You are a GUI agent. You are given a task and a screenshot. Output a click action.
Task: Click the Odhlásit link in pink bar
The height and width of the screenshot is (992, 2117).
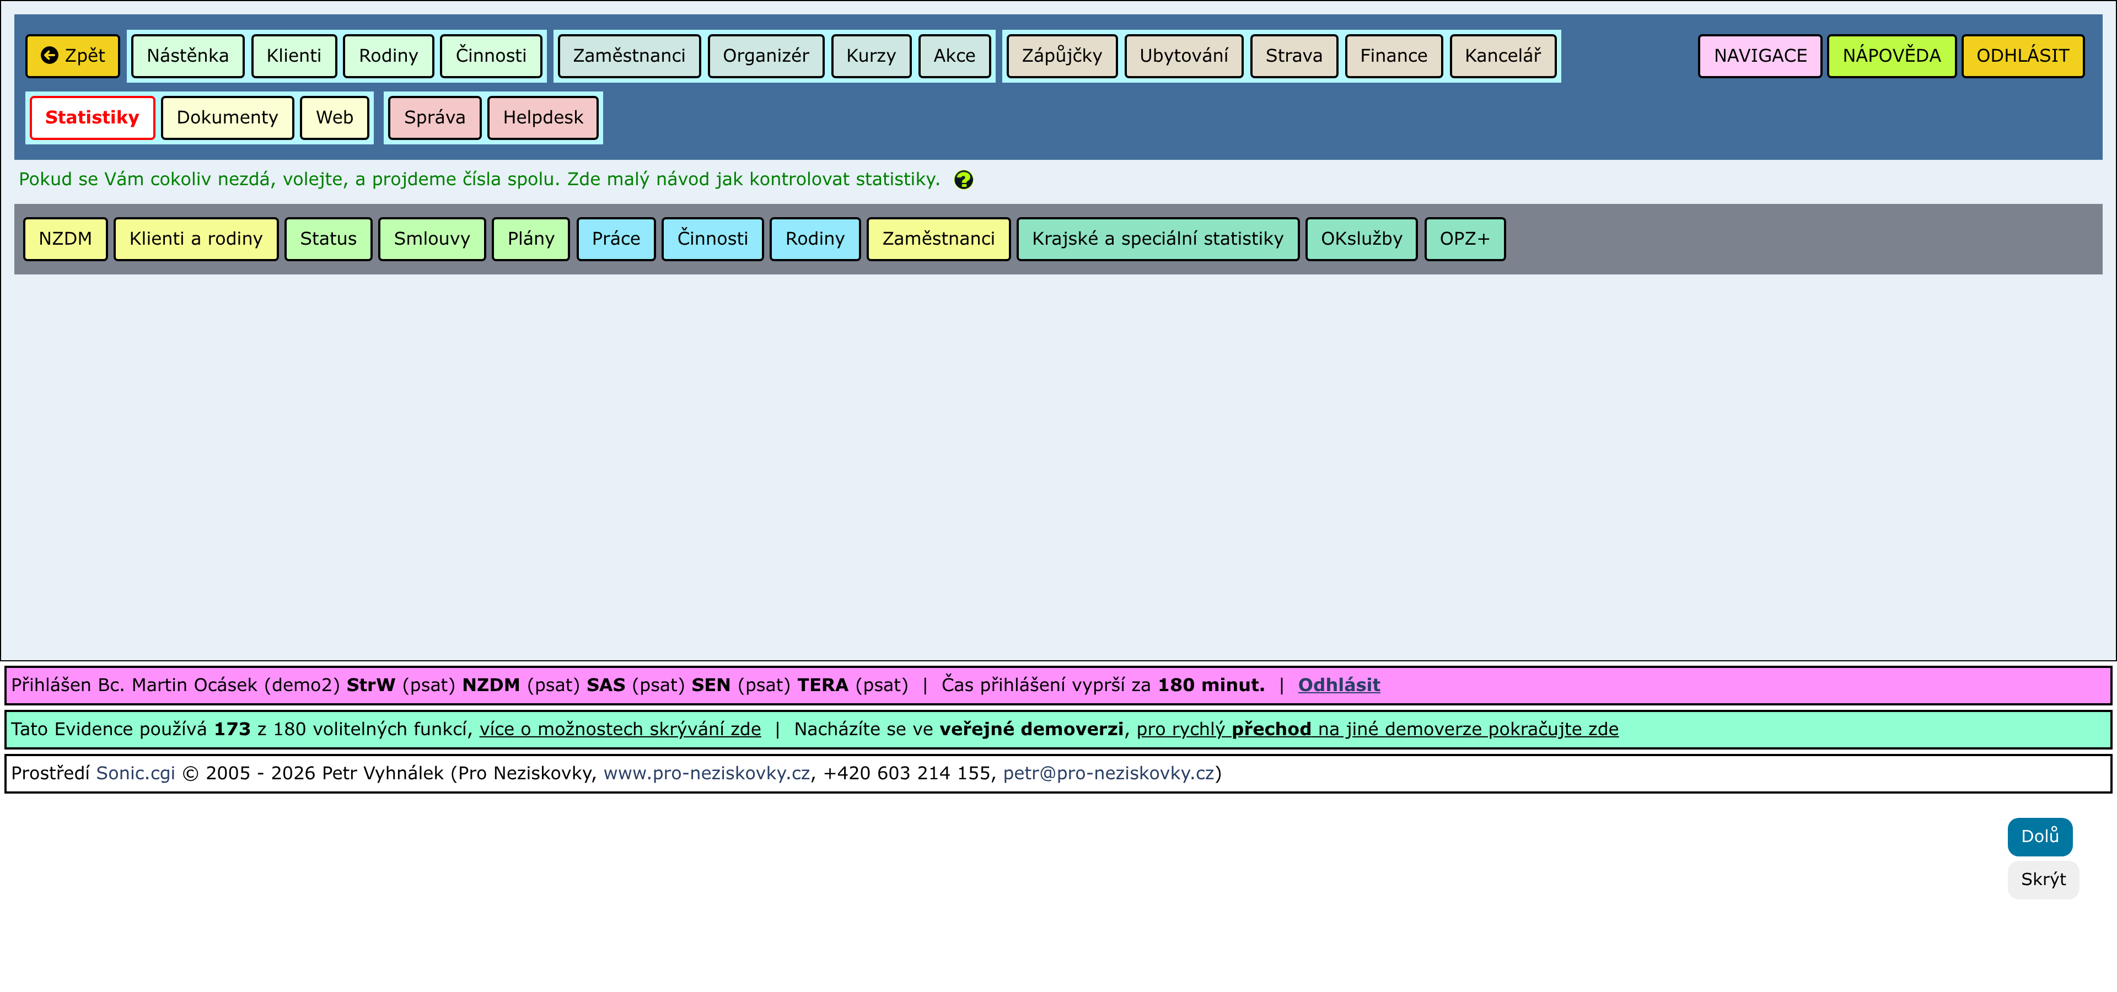point(1338,685)
